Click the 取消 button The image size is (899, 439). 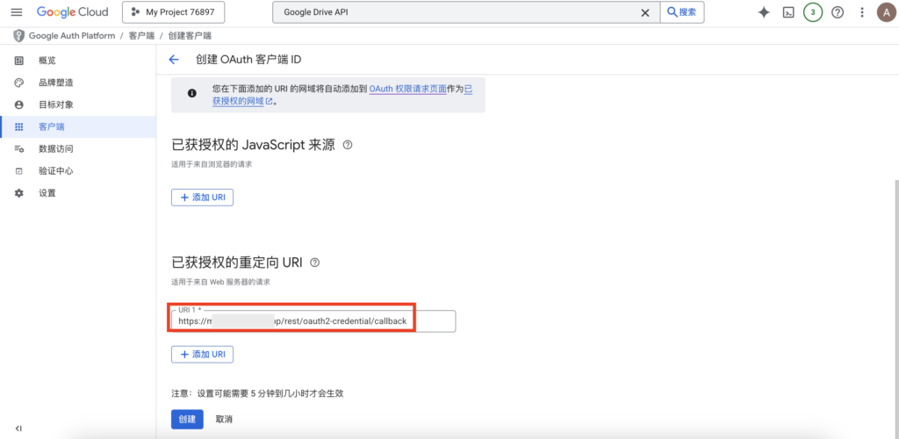(224, 420)
